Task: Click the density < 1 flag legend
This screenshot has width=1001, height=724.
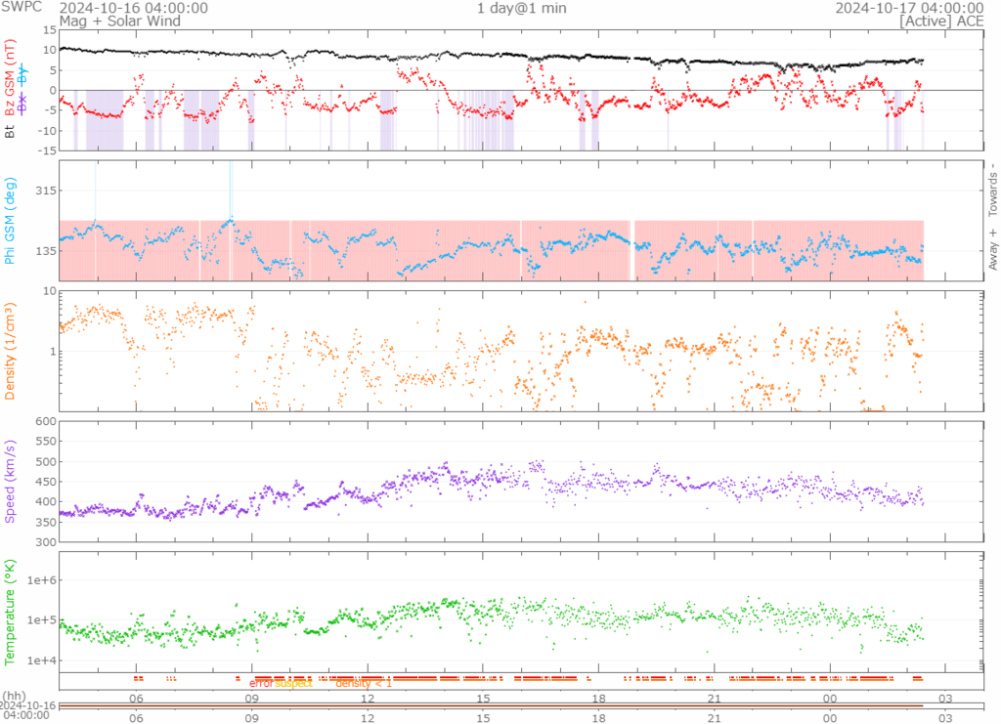Action: (364, 683)
